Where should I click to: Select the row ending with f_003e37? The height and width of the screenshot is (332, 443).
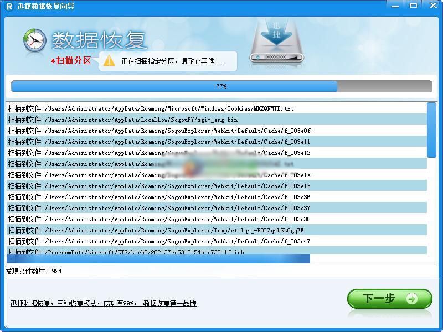(x=217, y=208)
